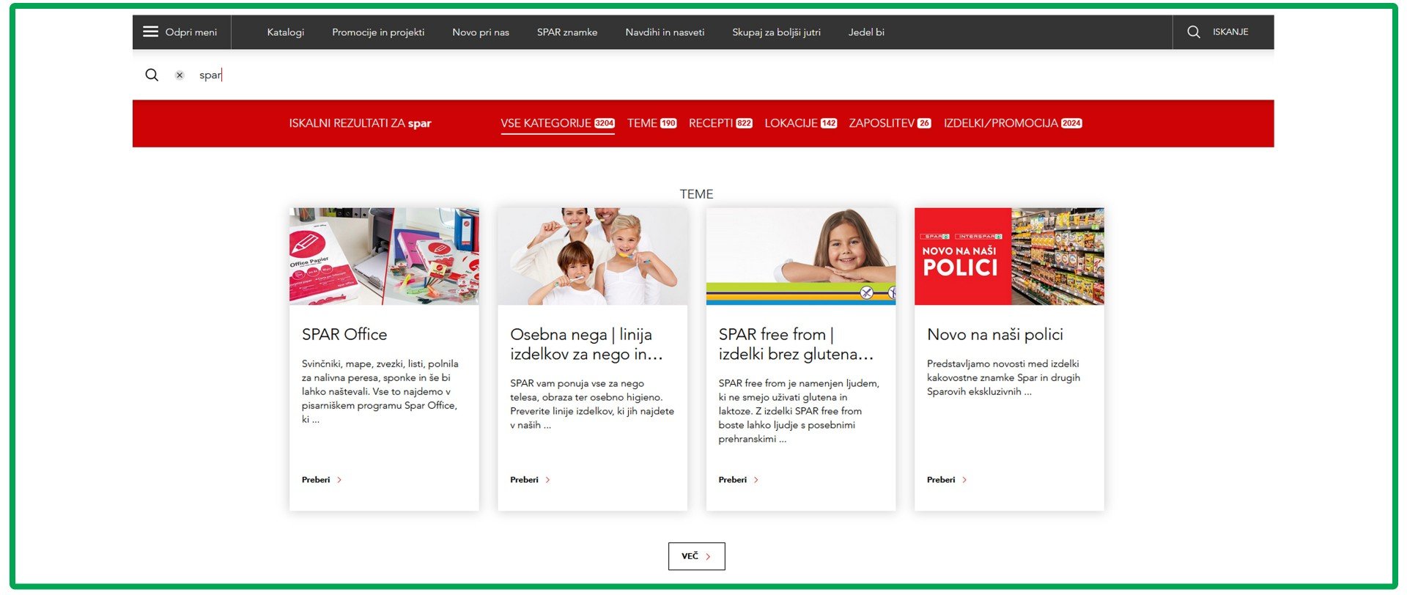Click the arrow next to Preberi under SPAR Office
The width and height of the screenshot is (1407, 595).
(339, 480)
